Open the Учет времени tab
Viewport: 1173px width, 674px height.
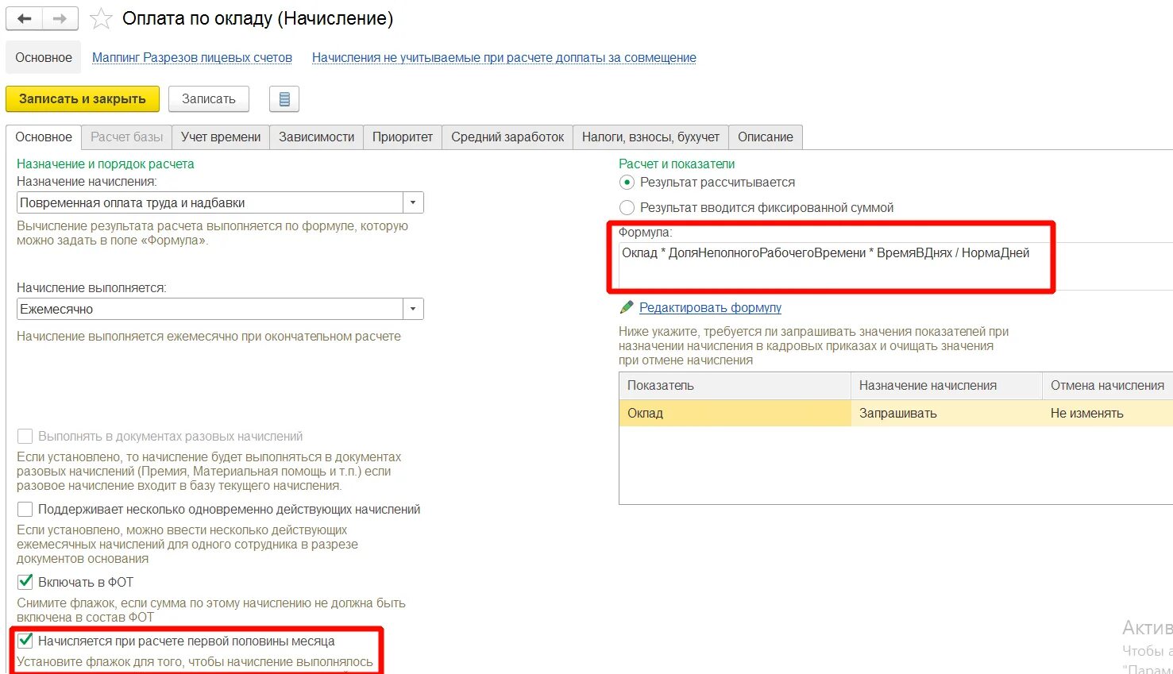pos(221,137)
